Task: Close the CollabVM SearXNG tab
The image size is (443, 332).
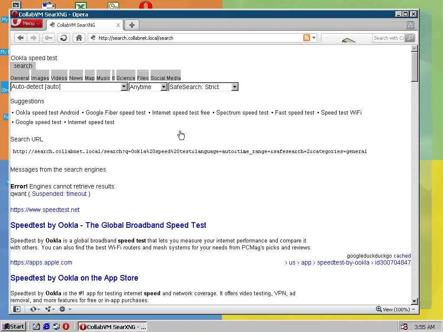Action: 118,25
